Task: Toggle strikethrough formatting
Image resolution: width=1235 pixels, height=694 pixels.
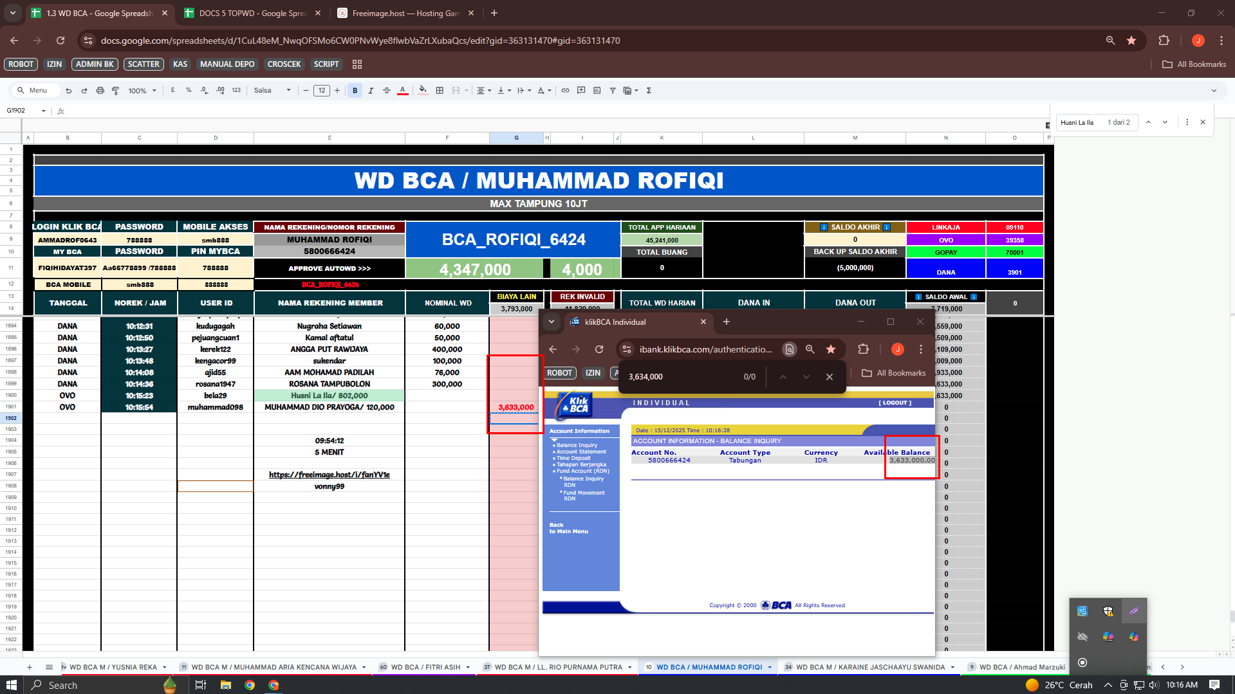Action: click(x=387, y=91)
